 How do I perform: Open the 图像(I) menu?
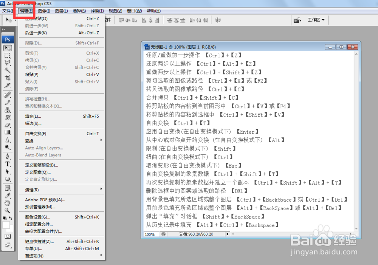(x=44, y=11)
